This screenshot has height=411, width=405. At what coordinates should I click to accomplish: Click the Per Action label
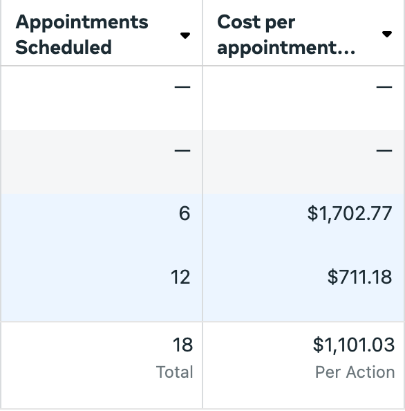[x=355, y=372]
